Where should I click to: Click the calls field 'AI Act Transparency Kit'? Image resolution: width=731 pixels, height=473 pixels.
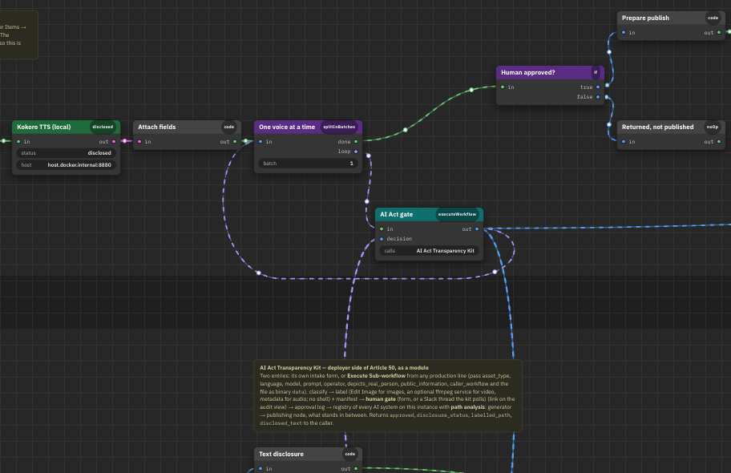(429, 250)
